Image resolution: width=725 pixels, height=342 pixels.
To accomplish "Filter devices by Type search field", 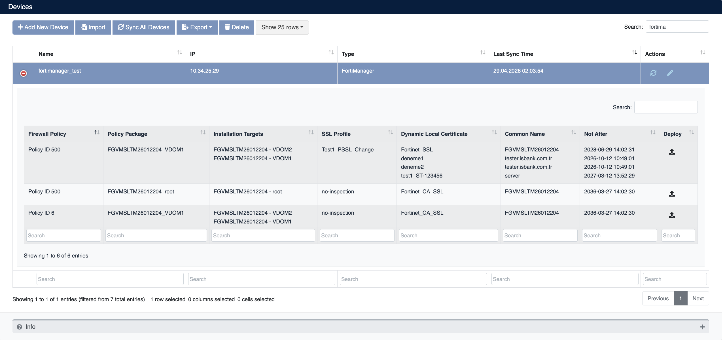I will coord(413,279).
